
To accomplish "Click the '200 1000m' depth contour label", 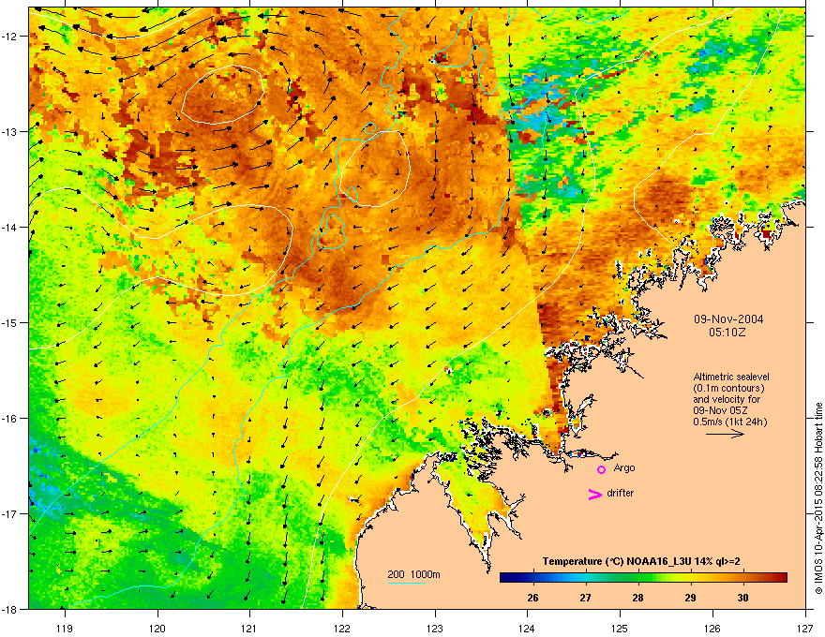I will point(413,574).
